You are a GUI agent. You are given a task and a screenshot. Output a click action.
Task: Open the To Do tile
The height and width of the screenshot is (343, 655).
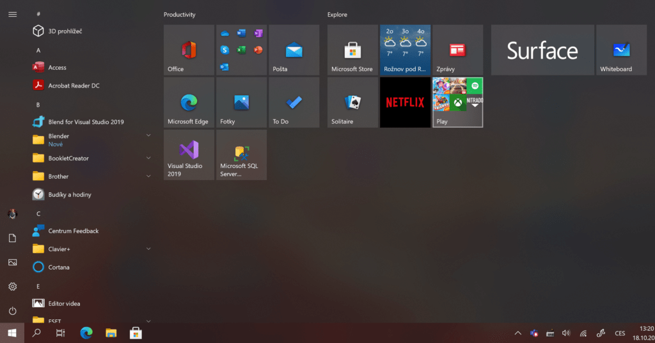point(294,102)
